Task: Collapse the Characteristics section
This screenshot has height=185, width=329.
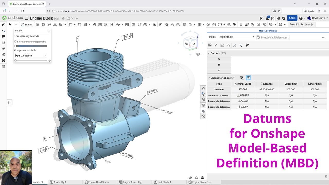Action: pos(209,78)
